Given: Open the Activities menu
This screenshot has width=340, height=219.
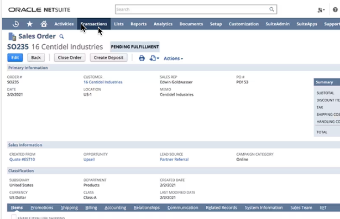Looking at the screenshot, I should coord(64,24).
